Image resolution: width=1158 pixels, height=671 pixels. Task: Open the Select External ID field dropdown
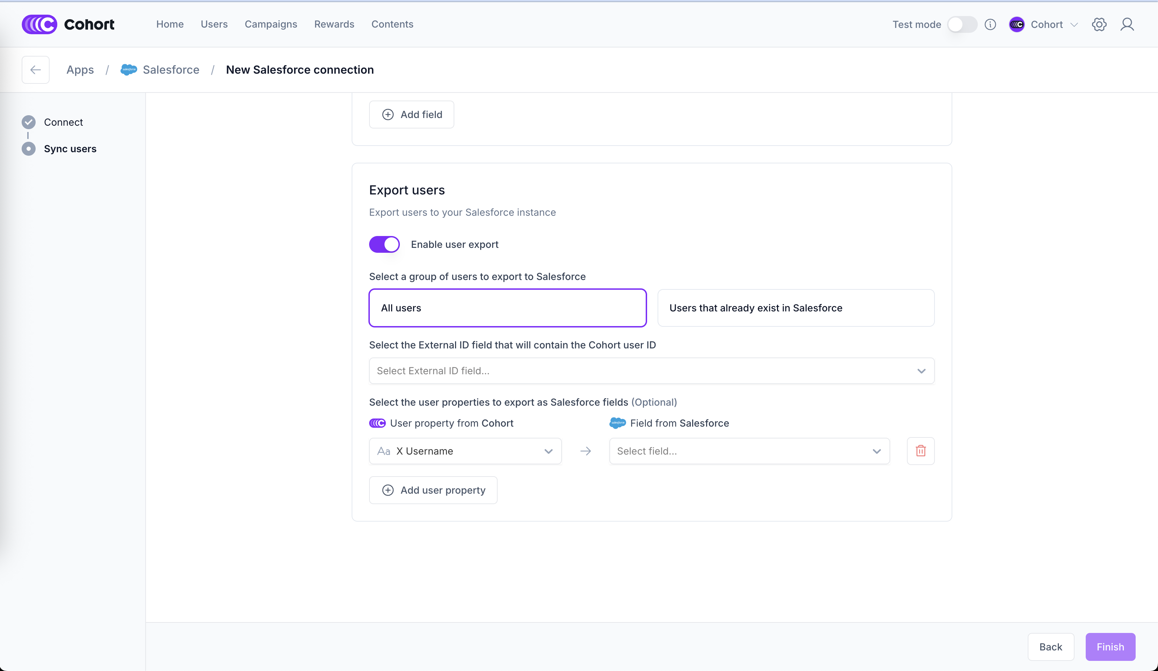pos(651,371)
